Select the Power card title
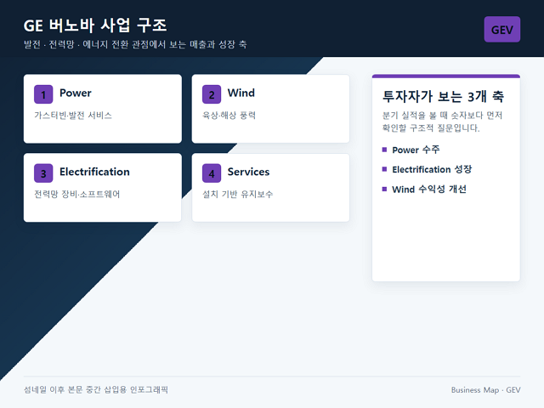This screenshot has height=408, width=544. point(76,93)
